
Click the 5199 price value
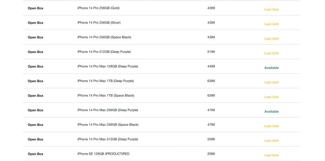pos(211,52)
